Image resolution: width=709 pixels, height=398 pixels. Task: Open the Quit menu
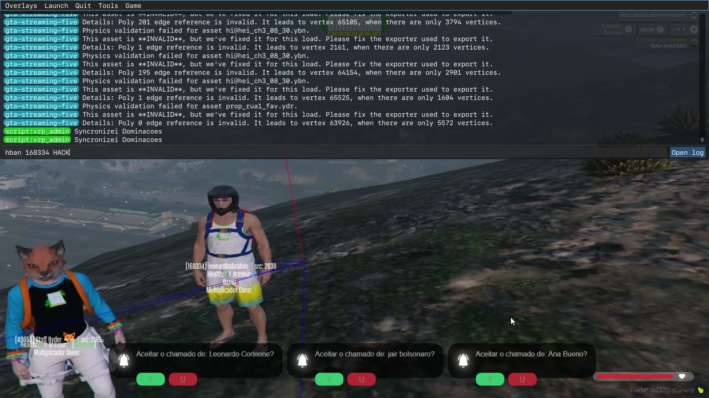(83, 6)
